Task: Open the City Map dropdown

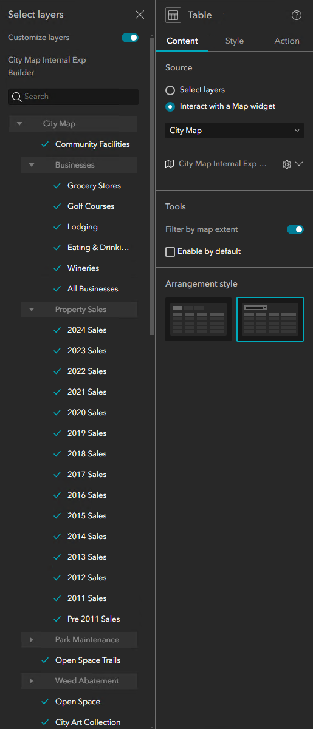Action: click(x=235, y=131)
